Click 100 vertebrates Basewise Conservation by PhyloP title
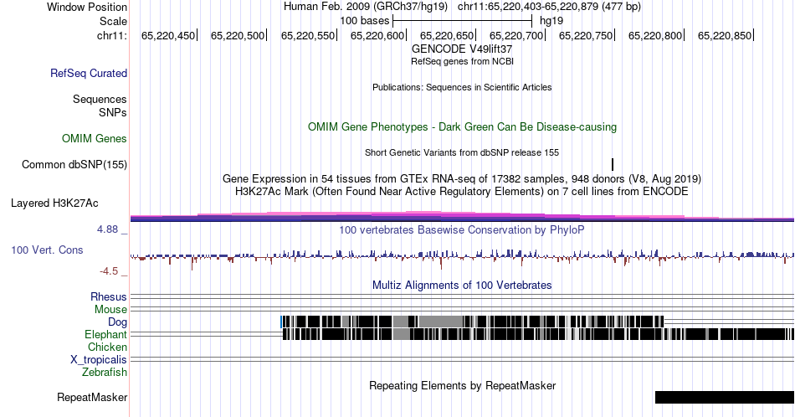The height and width of the screenshot is (417, 795). [x=462, y=229]
